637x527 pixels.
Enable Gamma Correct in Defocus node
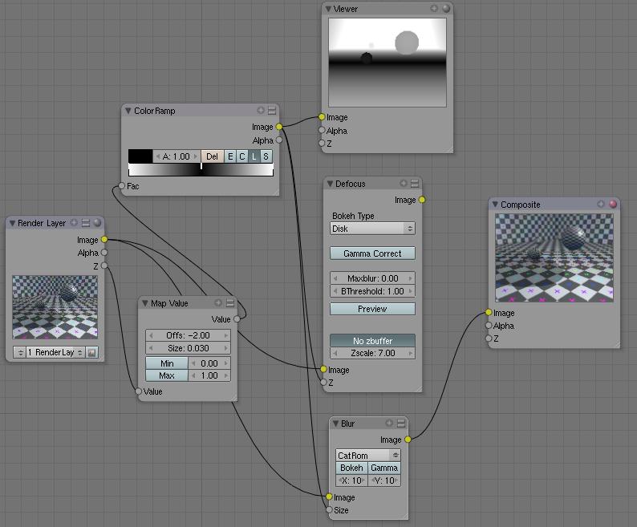pos(372,253)
